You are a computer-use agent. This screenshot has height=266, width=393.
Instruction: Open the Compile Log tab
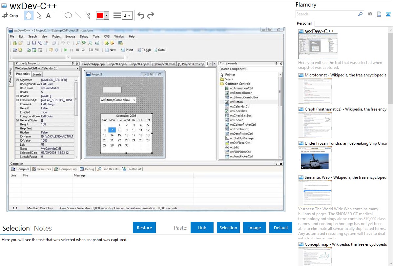[x=65, y=169]
